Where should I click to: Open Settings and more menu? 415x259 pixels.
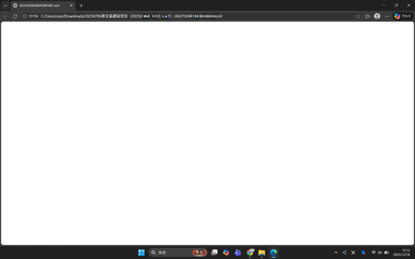tap(387, 16)
